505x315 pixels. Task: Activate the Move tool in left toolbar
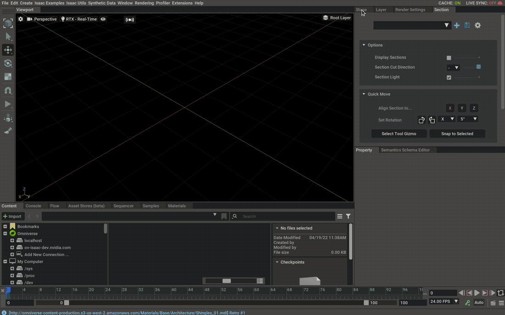8,50
